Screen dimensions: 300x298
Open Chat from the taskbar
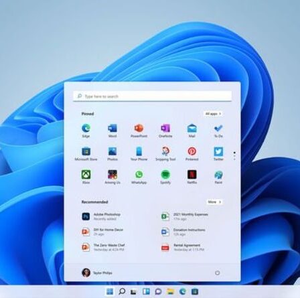point(158,291)
